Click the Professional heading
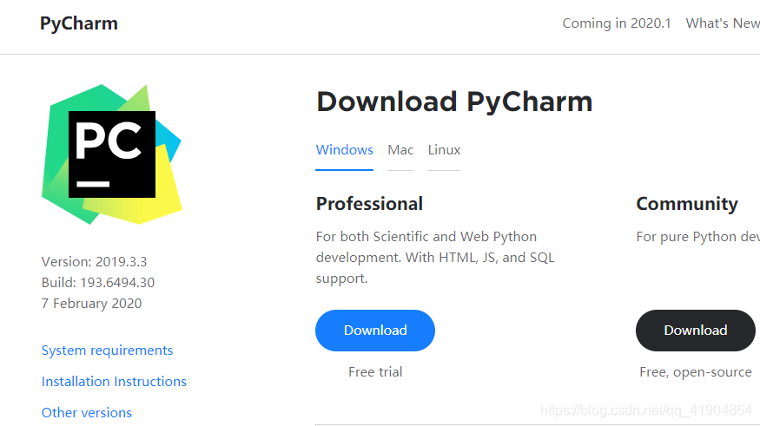760x426 pixels. [369, 204]
